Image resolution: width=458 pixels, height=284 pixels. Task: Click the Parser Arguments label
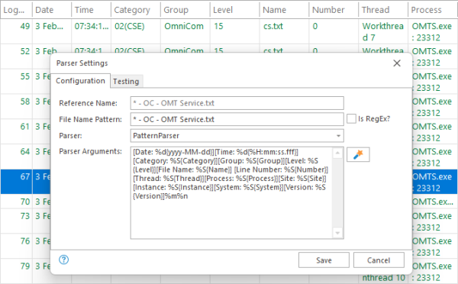tap(90, 151)
